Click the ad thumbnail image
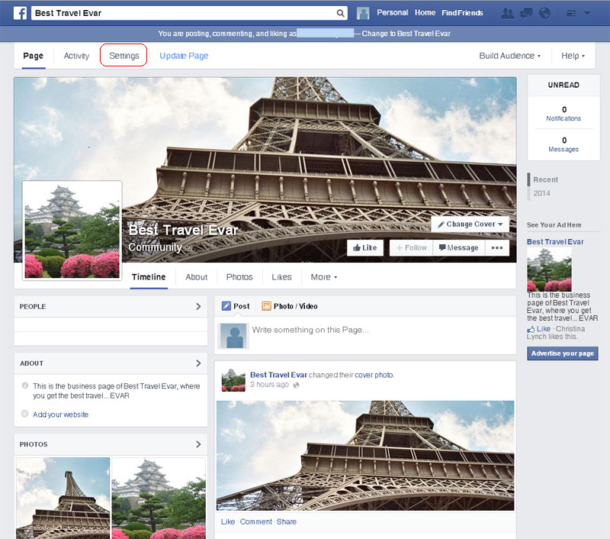This screenshot has height=539, width=610. [x=549, y=269]
